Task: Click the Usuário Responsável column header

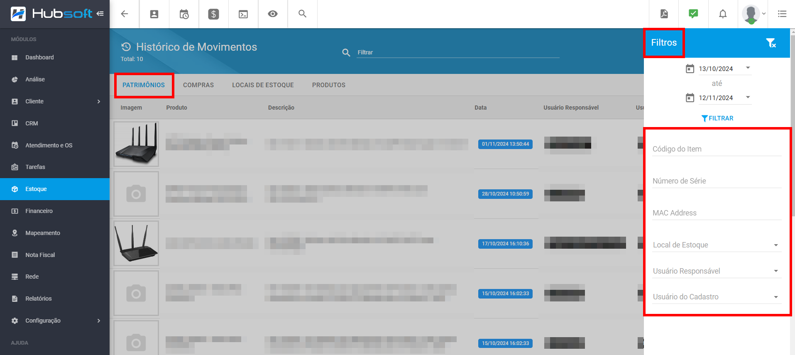Action: (571, 108)
